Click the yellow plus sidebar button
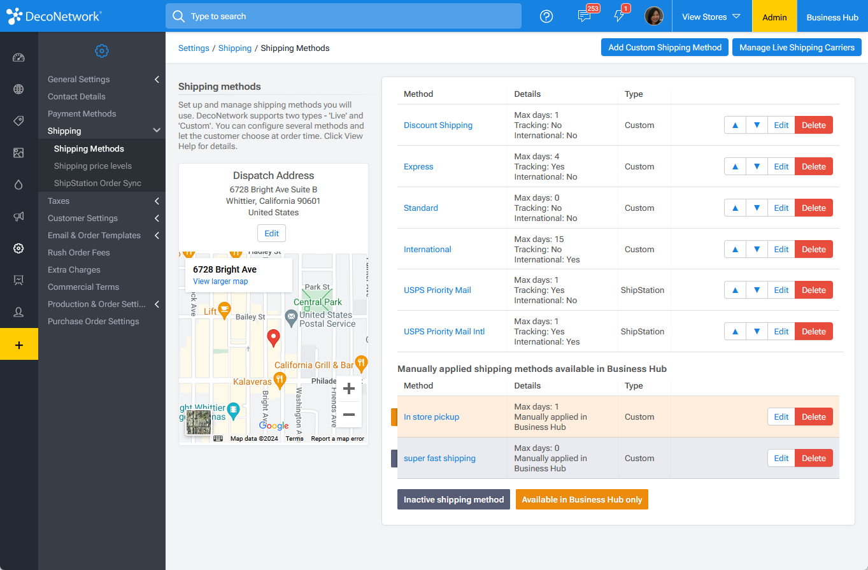This screenshot has width=868, height=570. pos(19,345)
